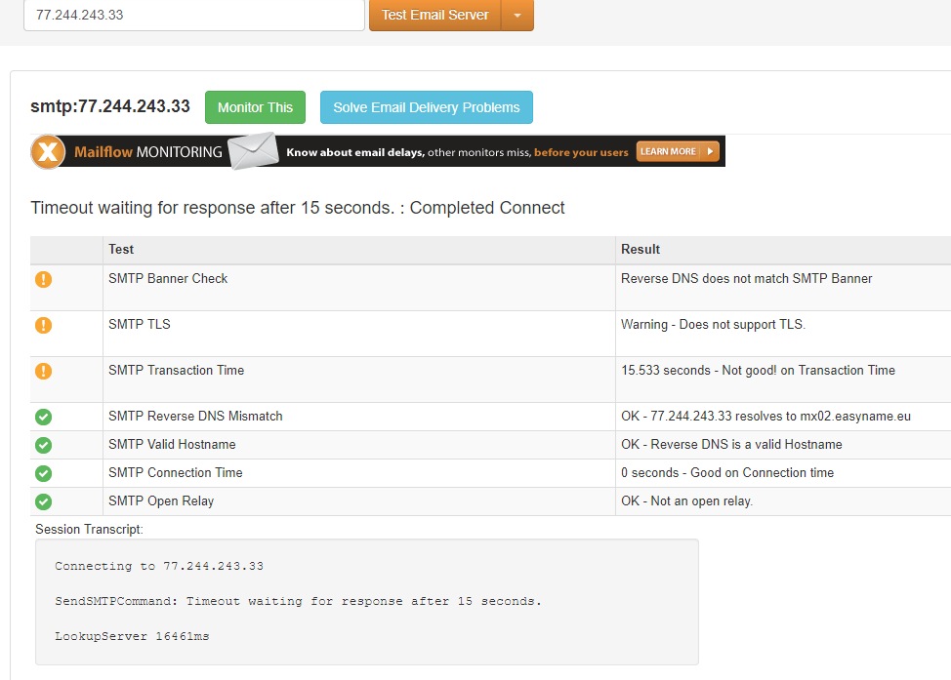Focus the IP address input field

coord(193,16)
